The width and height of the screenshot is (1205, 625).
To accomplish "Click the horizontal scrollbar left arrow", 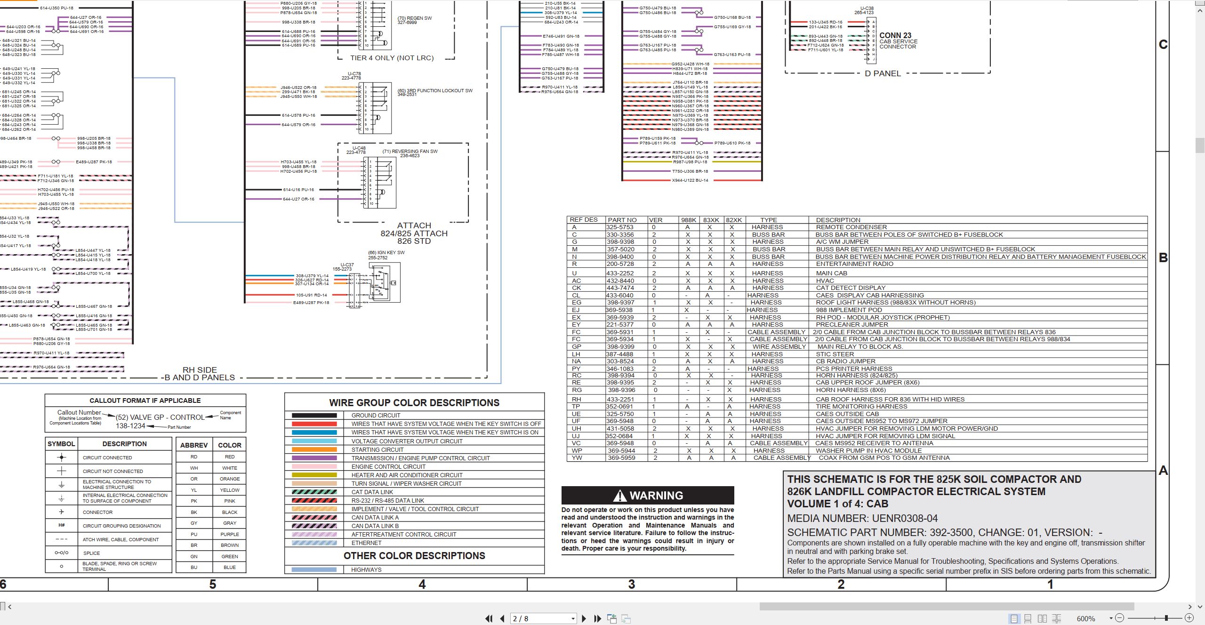I will coord(10,607).
